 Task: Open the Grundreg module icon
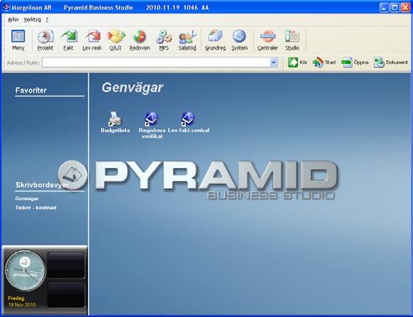215,40
